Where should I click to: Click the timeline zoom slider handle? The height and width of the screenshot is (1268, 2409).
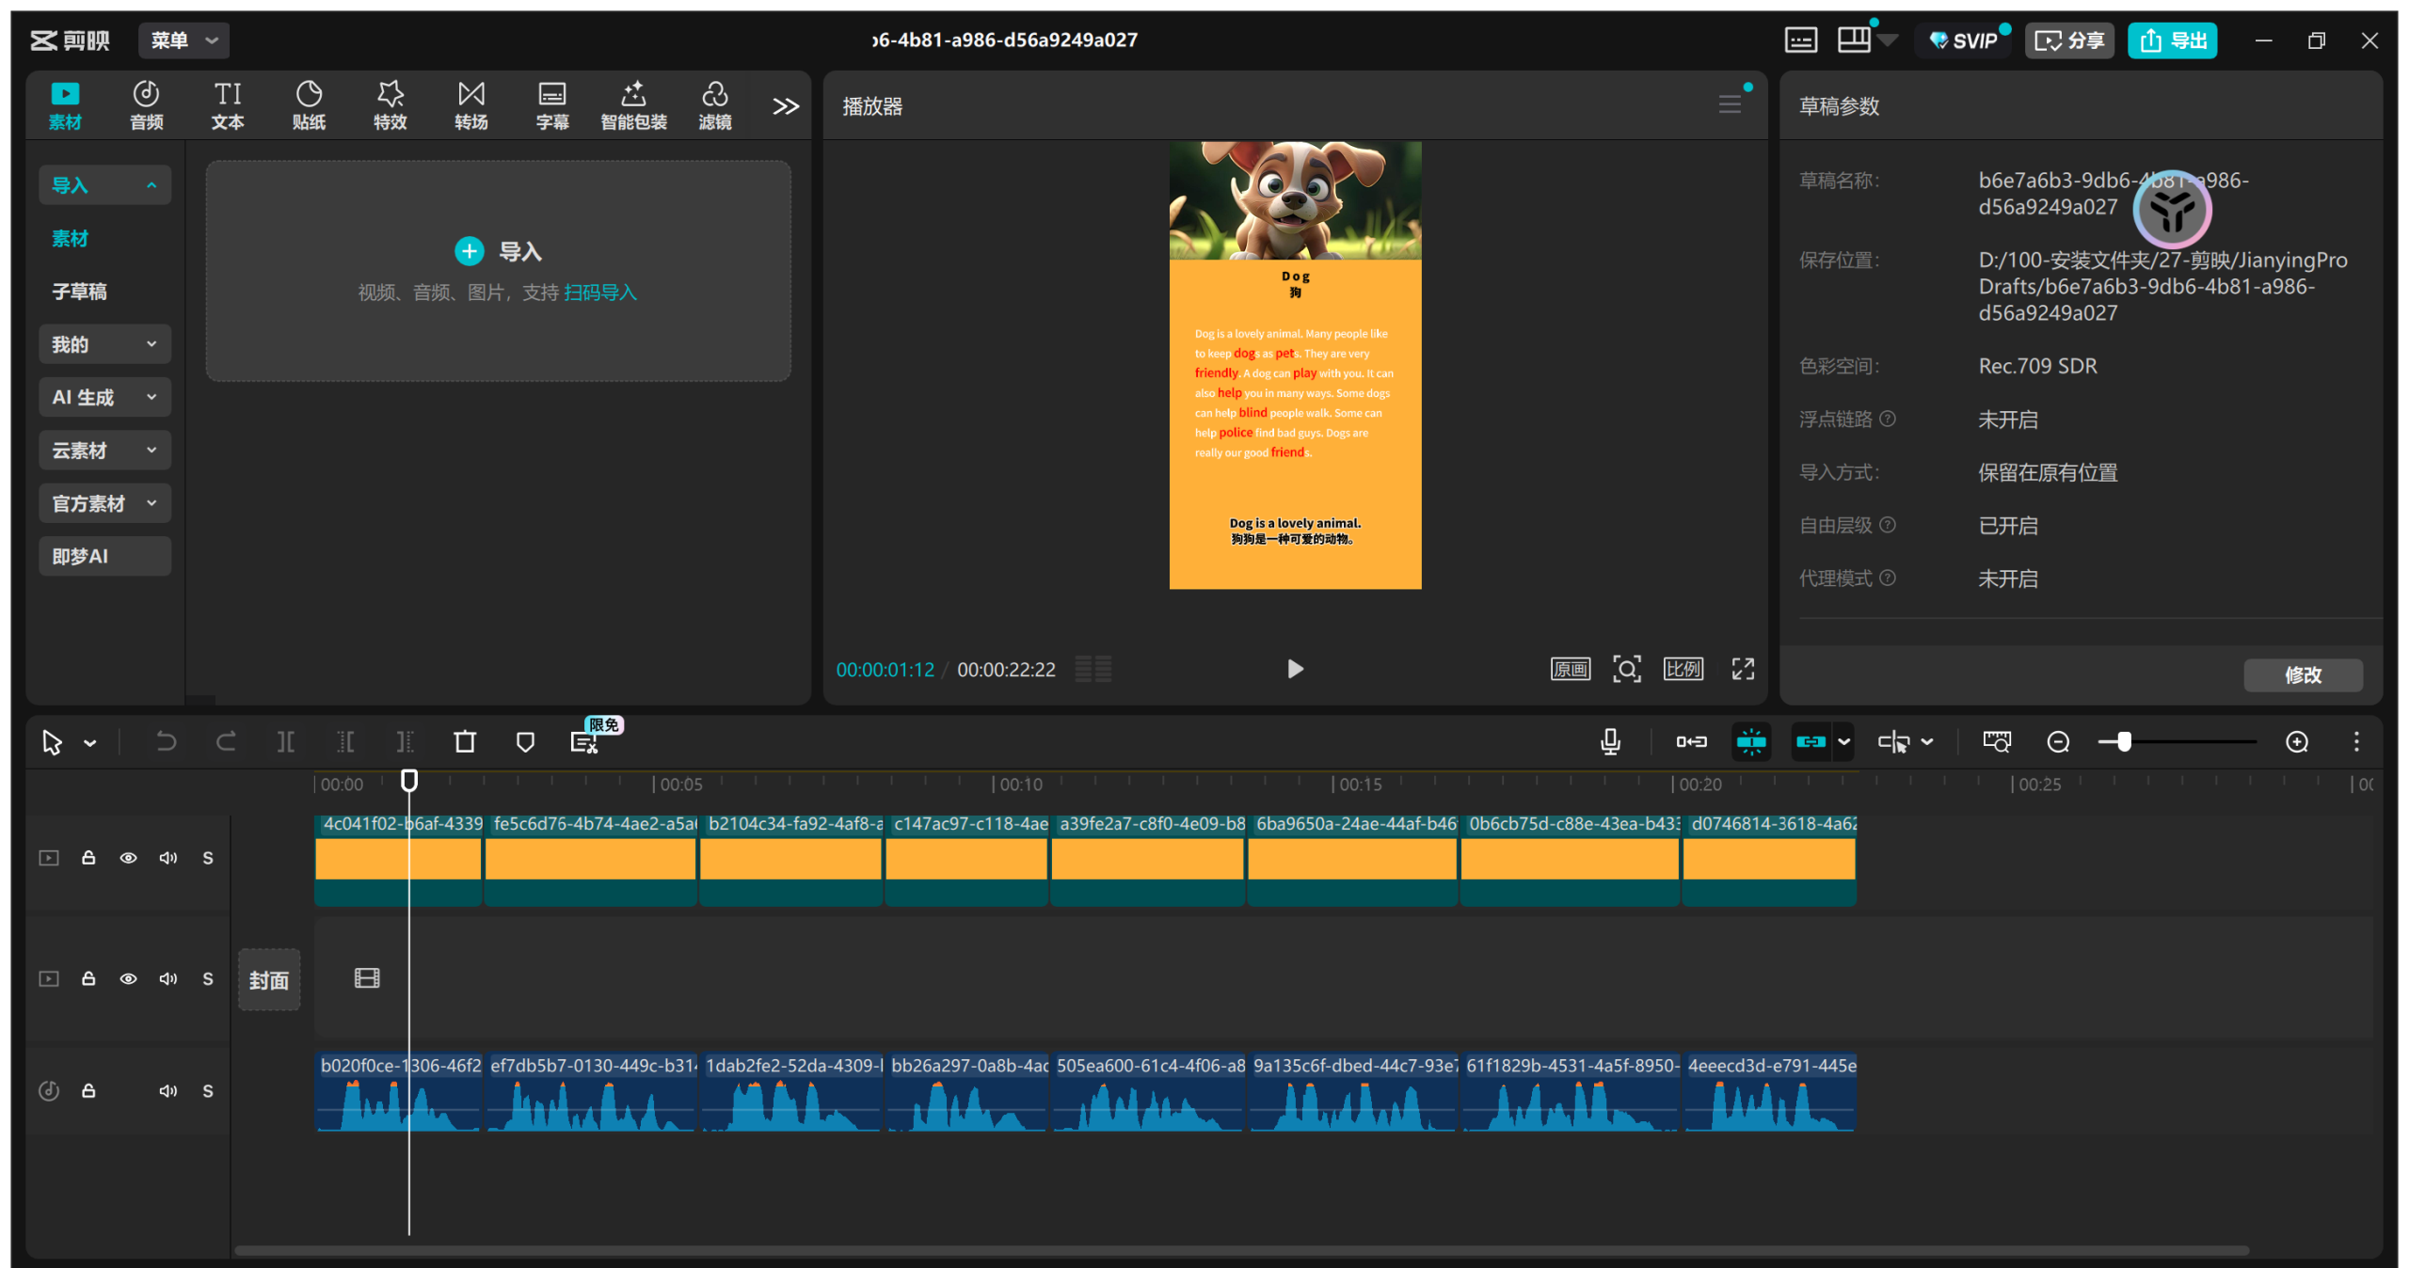[2124, 741]
